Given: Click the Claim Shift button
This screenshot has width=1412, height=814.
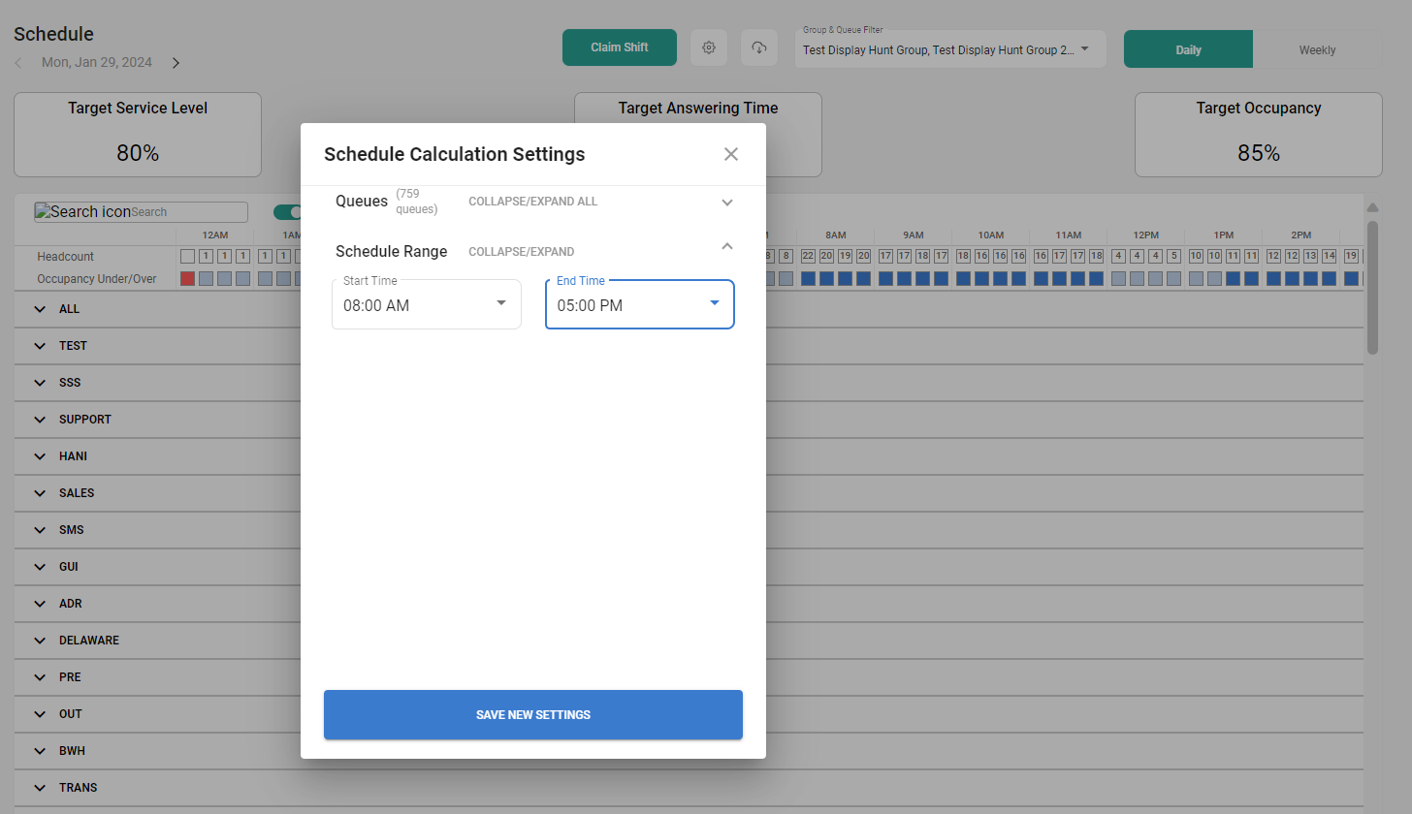Looking at the screenshot, I should [620, 47].
